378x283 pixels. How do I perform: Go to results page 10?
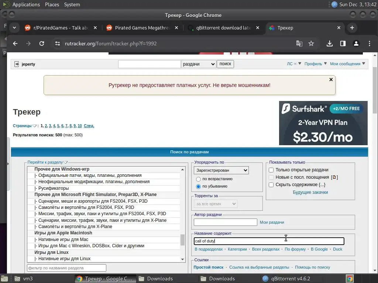click(x=80, y=126)
